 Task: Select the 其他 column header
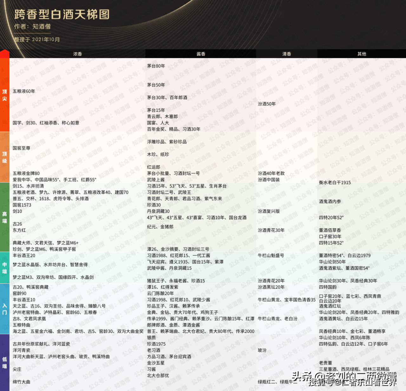362,54
